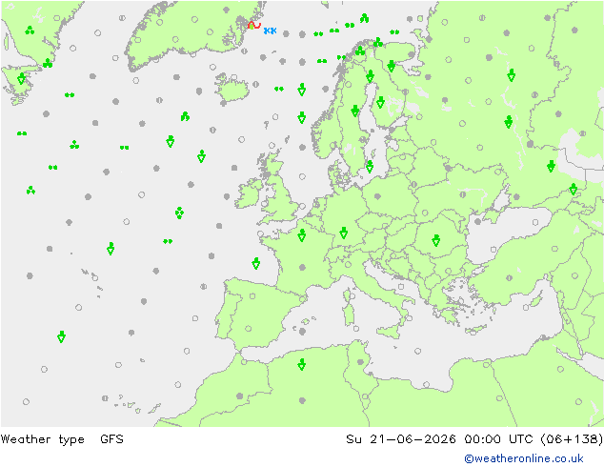Click the green rain symbol over southern Sweden
This screenshot has height=467, width=604.
tap(370, 167)
